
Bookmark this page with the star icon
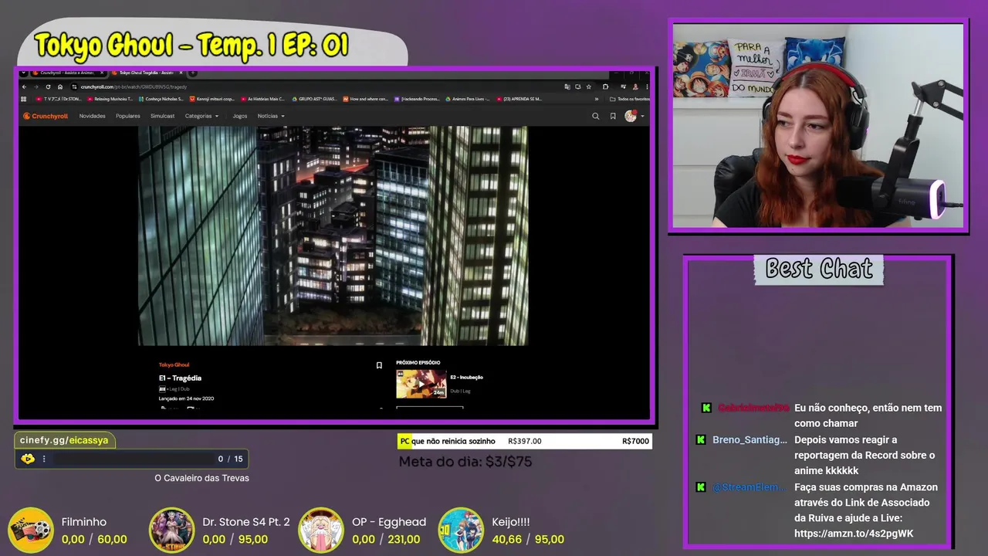tap(589, 86)
